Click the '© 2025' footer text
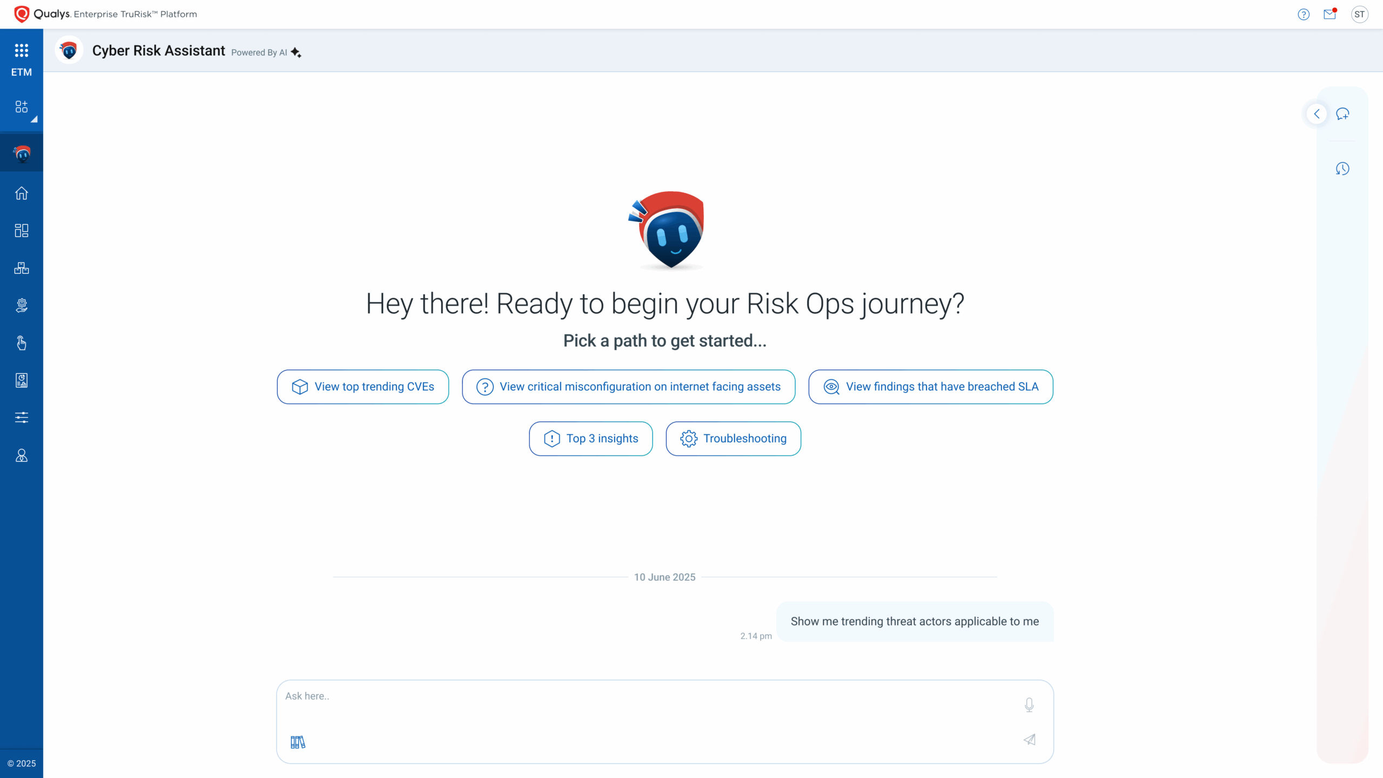 (x=22, y=763)
